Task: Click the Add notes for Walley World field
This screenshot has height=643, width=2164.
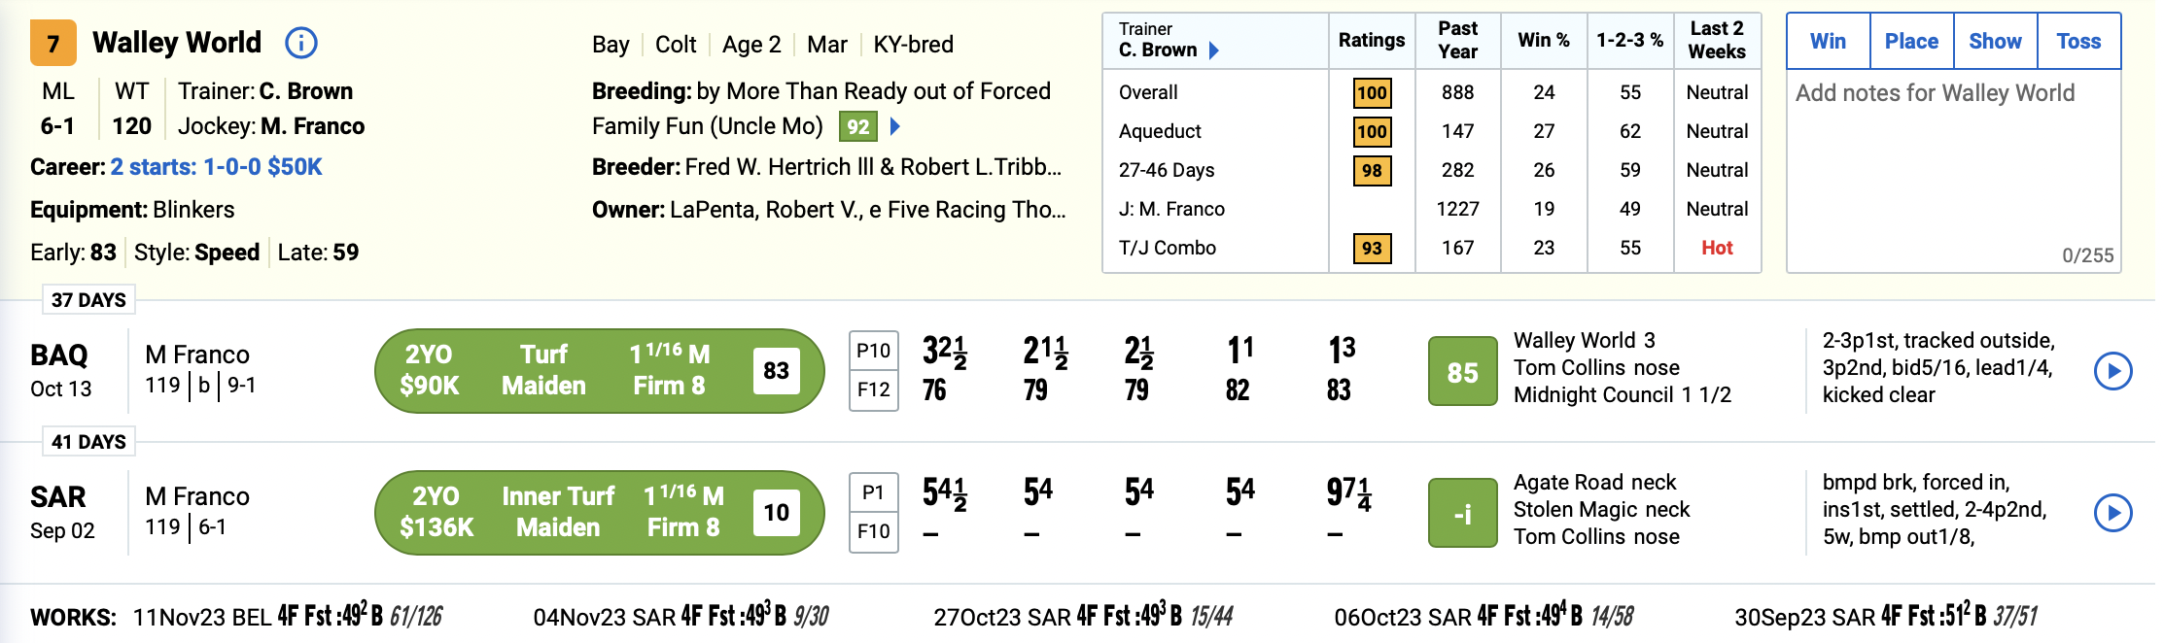Action: pos(1953,165)
